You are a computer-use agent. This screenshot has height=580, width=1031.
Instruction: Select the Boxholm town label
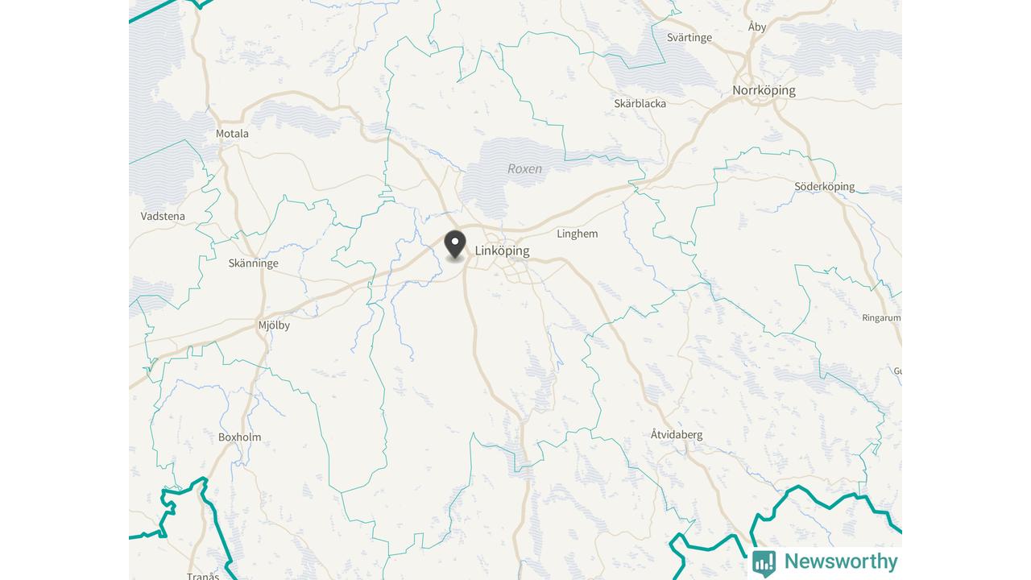pos(239,437)
